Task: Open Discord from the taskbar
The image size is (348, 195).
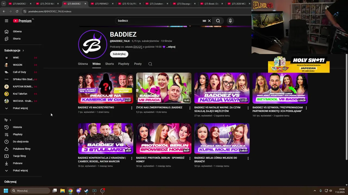Action: pos(79,191)
